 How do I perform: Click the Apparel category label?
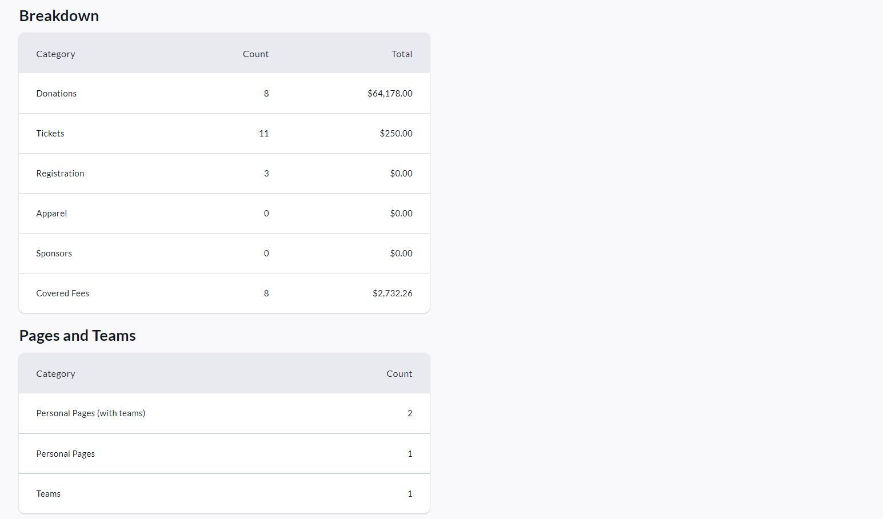point(51,214)
